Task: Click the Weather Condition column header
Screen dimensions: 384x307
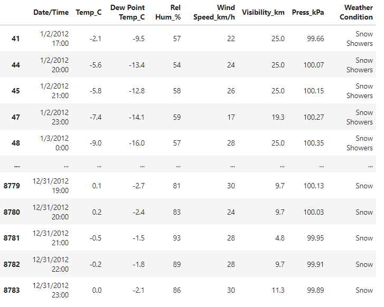Action: pyautogui.click(x=357, y=12)
